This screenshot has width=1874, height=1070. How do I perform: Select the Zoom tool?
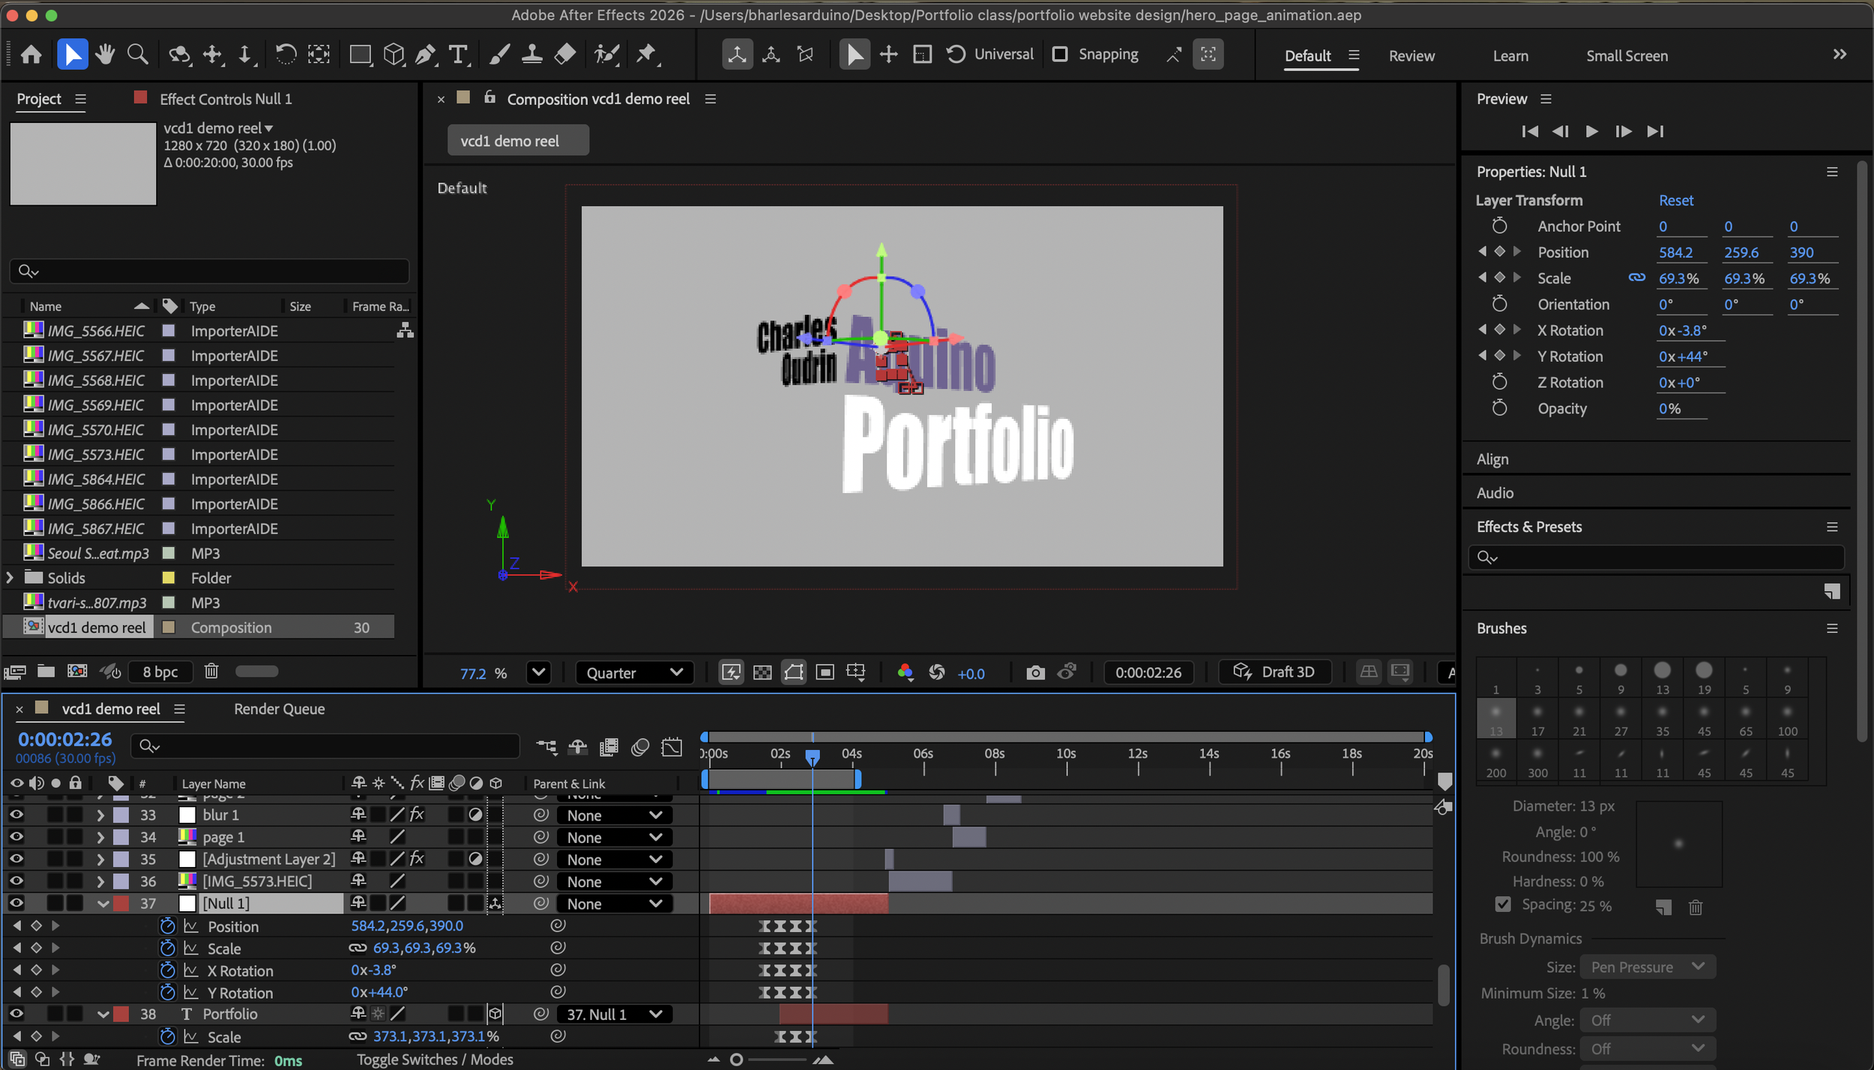click(x=137, y=55)
